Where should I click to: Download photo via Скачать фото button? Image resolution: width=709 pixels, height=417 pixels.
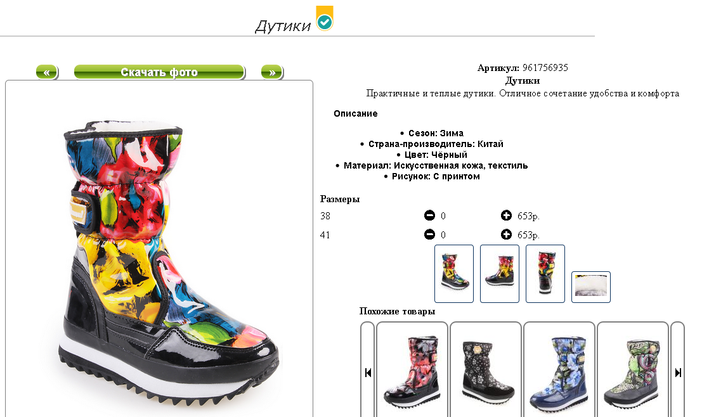[159, 72]
